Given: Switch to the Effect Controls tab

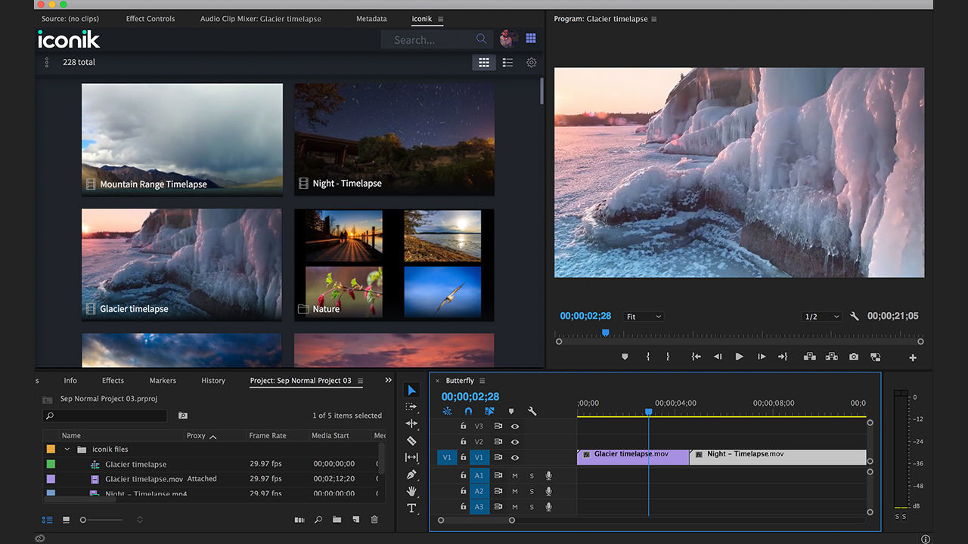Looking at the screenshot, I should coord(150,18).
